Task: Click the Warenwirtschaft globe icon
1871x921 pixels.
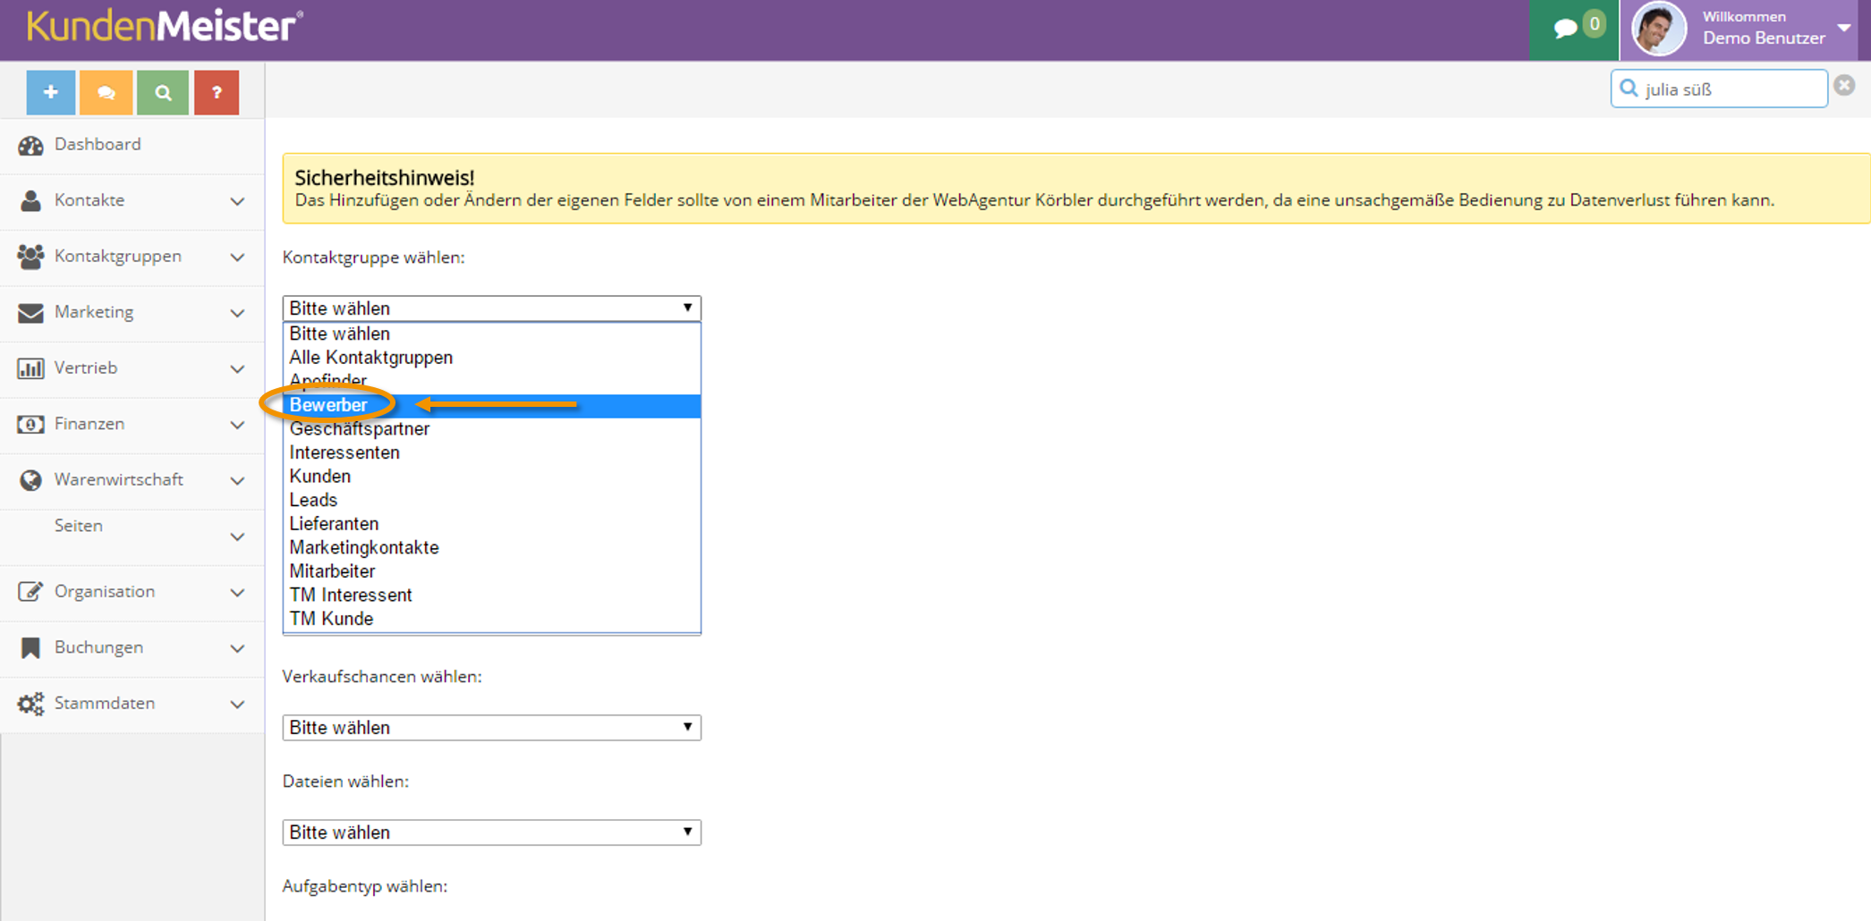Action: click(x=30, y=480)
